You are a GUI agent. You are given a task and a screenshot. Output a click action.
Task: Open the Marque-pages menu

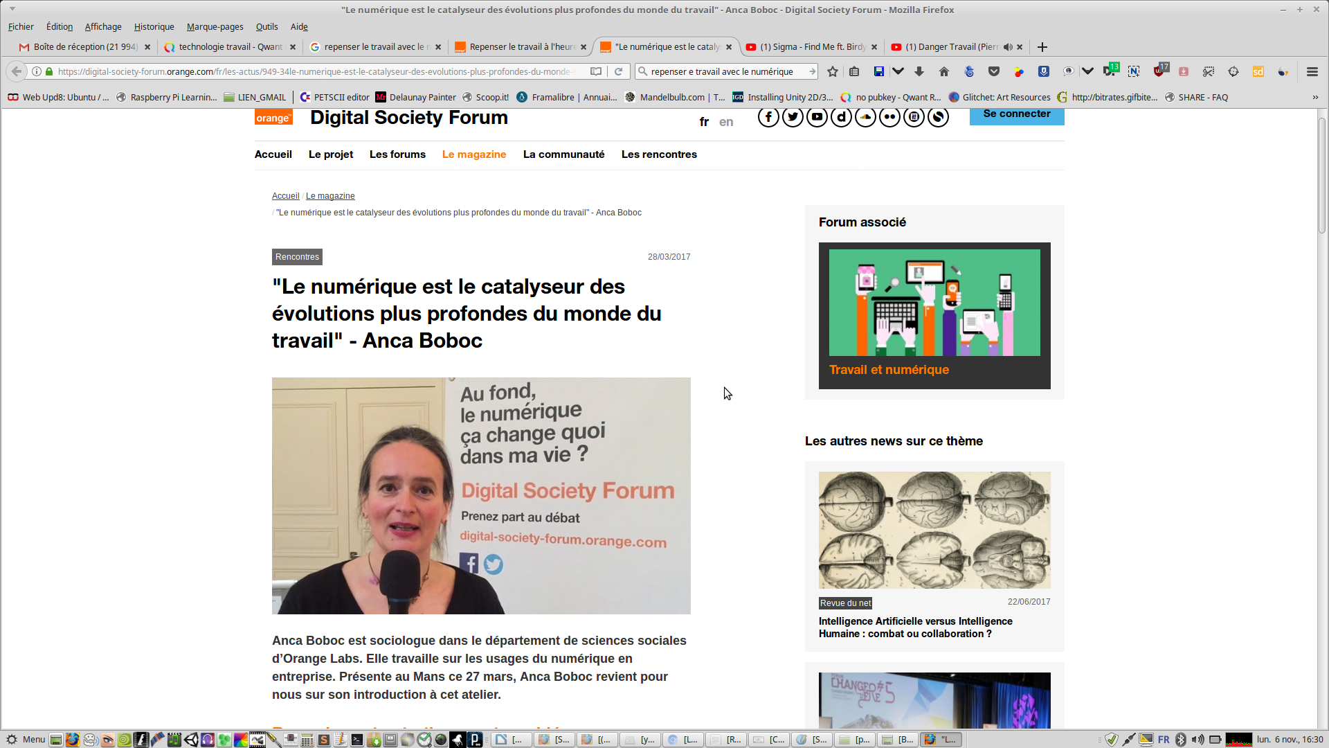pyautogui.click(x=215, y=26)
